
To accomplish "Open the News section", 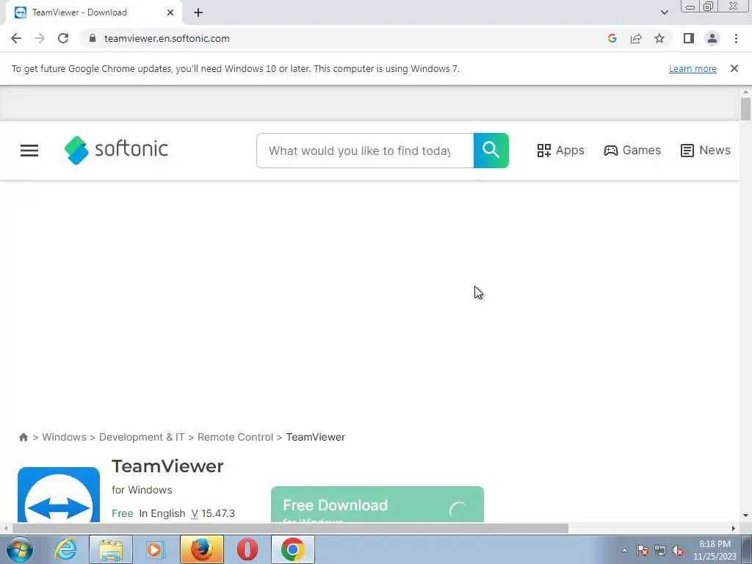I will click(x=706, y=150).
